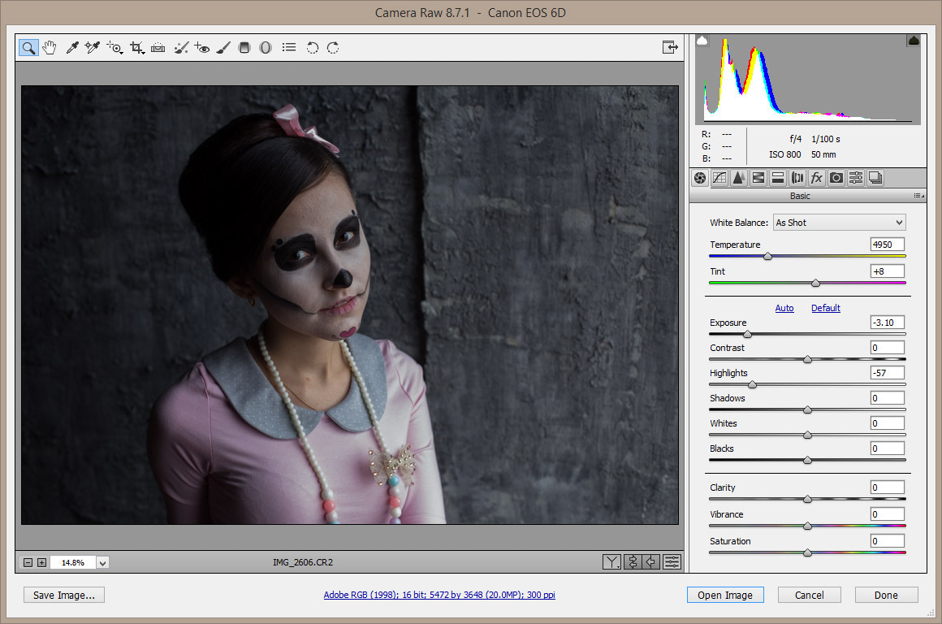Expand the zoom level dropdown
The height and width of the screenshot is (624, 942).
pos(103,562)
